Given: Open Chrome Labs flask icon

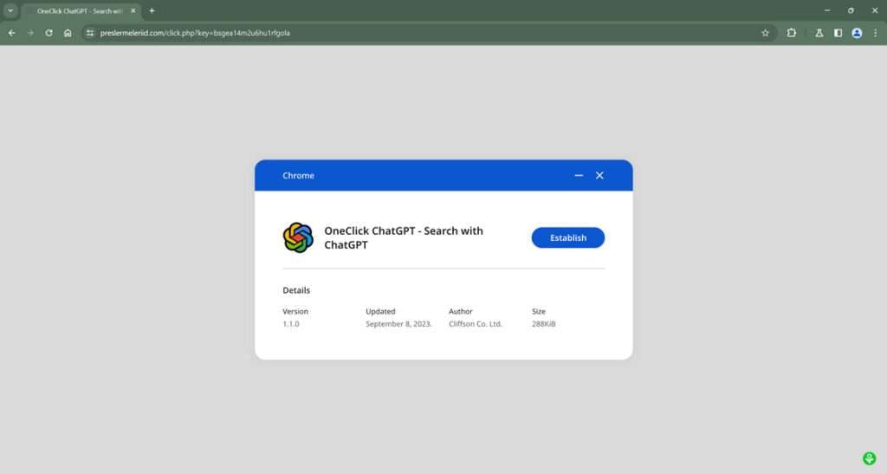Looking at the screenshot, I should pyautogui.click(x=819, y=33).
